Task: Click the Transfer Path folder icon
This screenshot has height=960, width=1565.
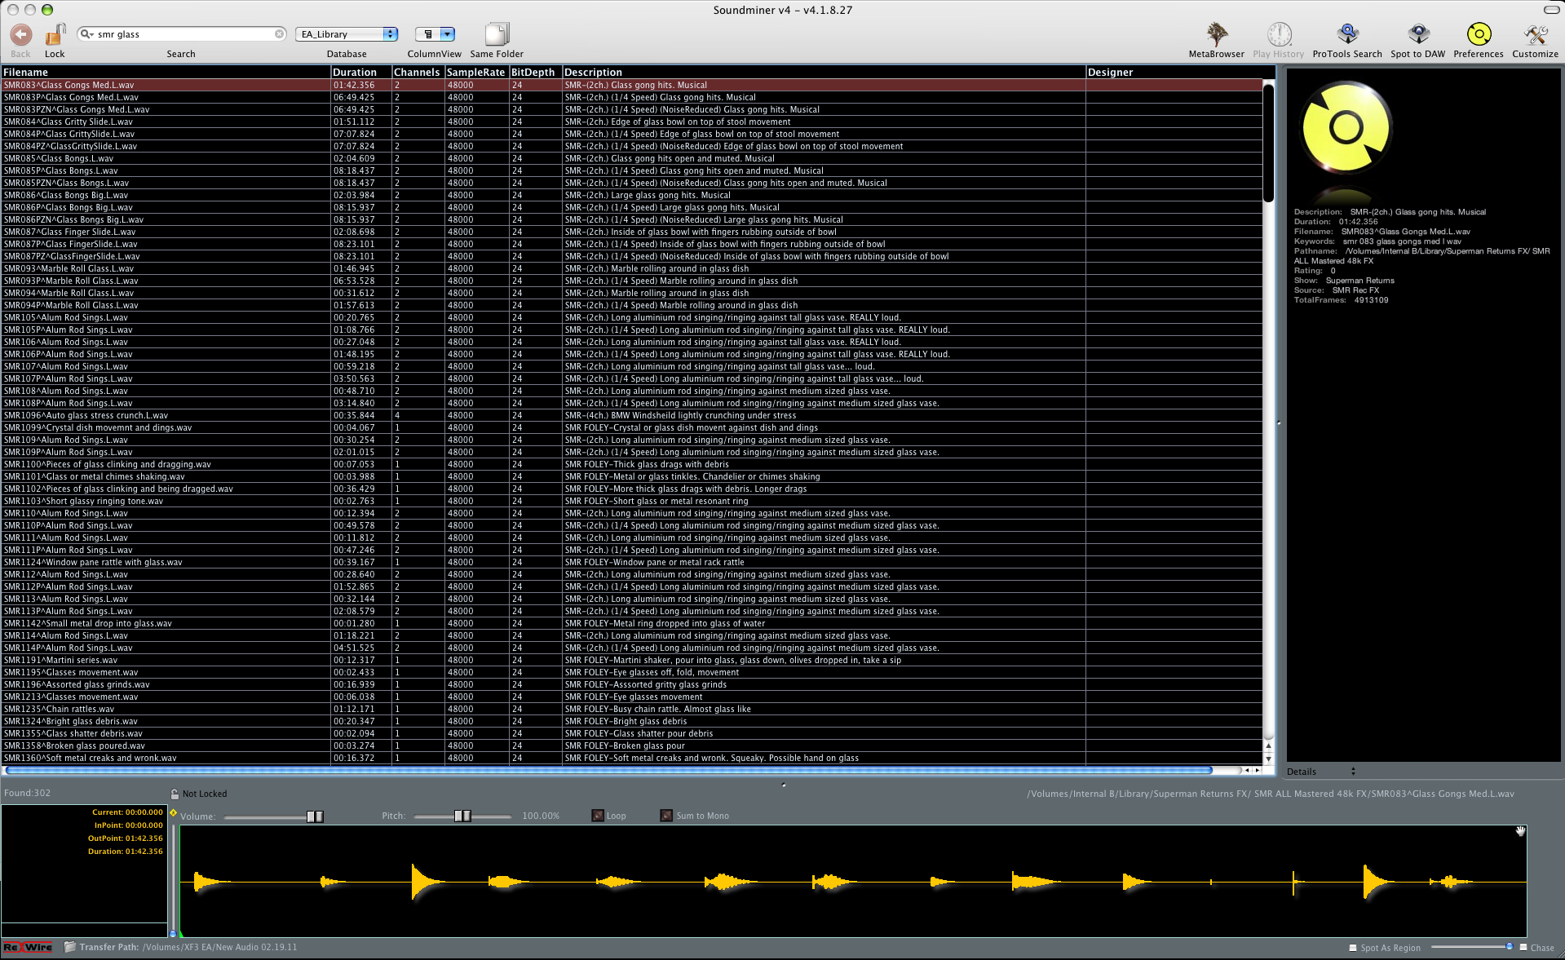Action: (x=70, y=947)
